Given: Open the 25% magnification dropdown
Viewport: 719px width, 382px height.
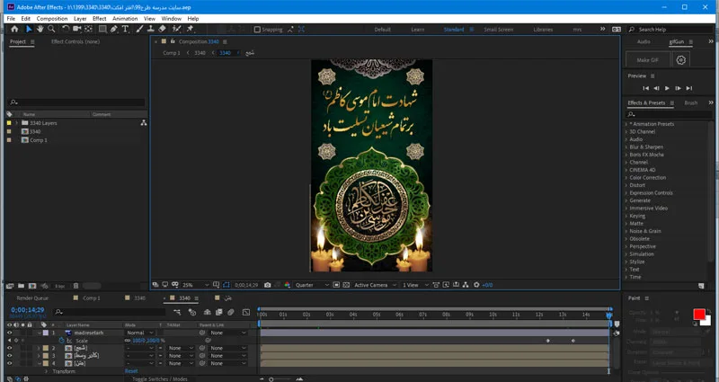Looking at the screenshot, I should click(x=195, y=285).
